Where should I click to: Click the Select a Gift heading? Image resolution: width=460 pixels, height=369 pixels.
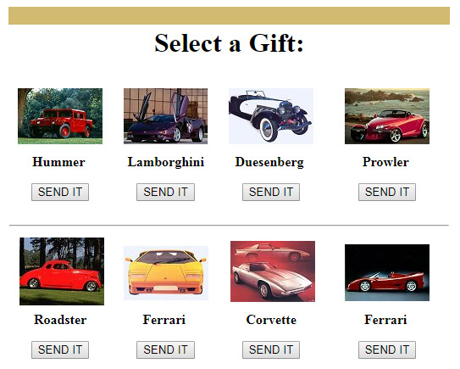pos(229,43)
